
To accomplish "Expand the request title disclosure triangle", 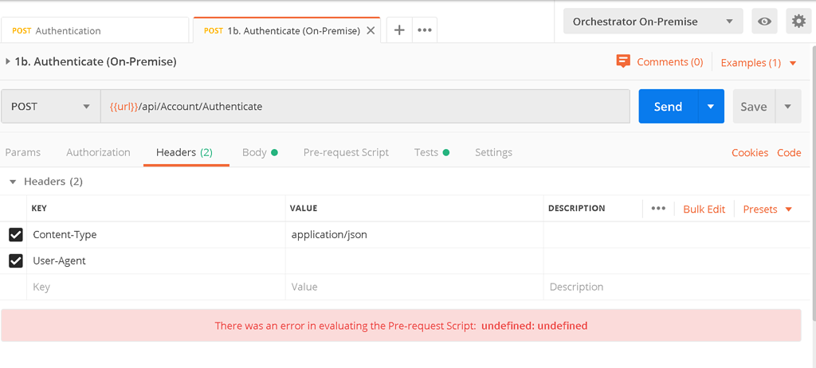I will pyautogui.click(x=8, y=61).
